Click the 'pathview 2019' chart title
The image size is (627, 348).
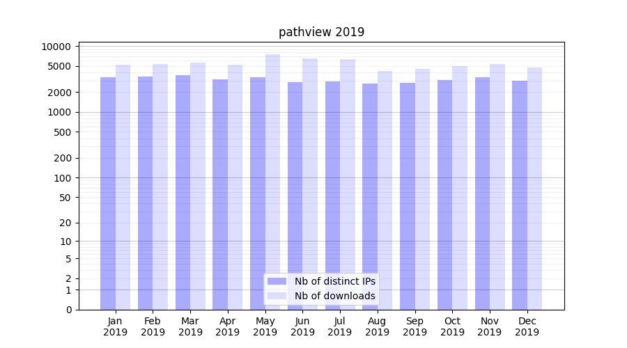(321, 32)
